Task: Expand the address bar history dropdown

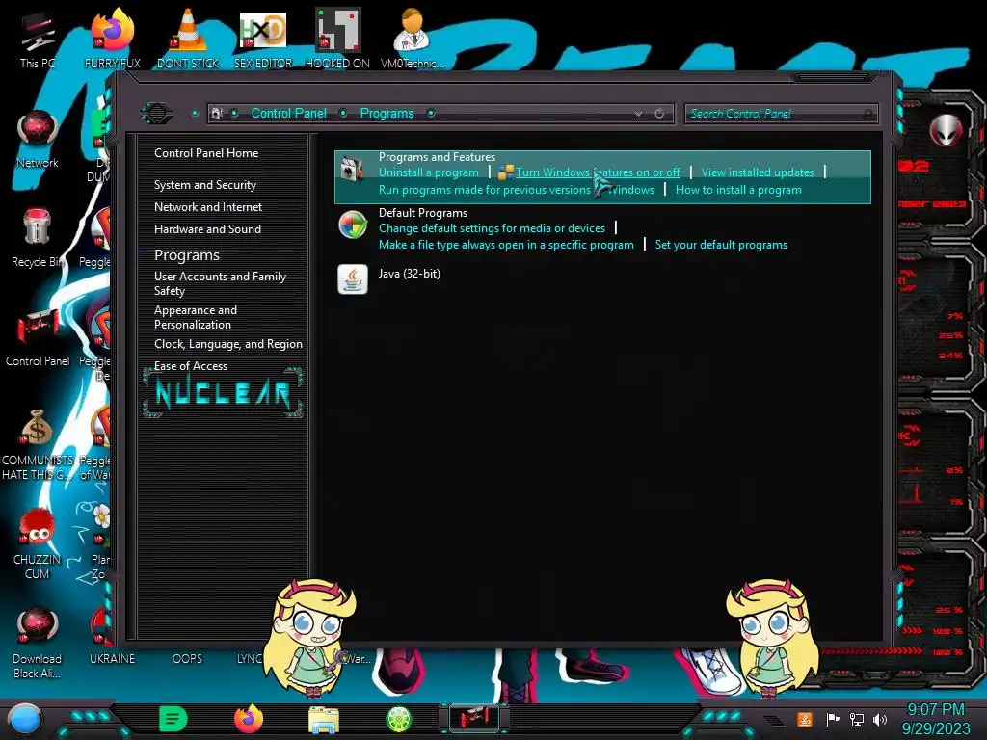Action: (638, 114)
